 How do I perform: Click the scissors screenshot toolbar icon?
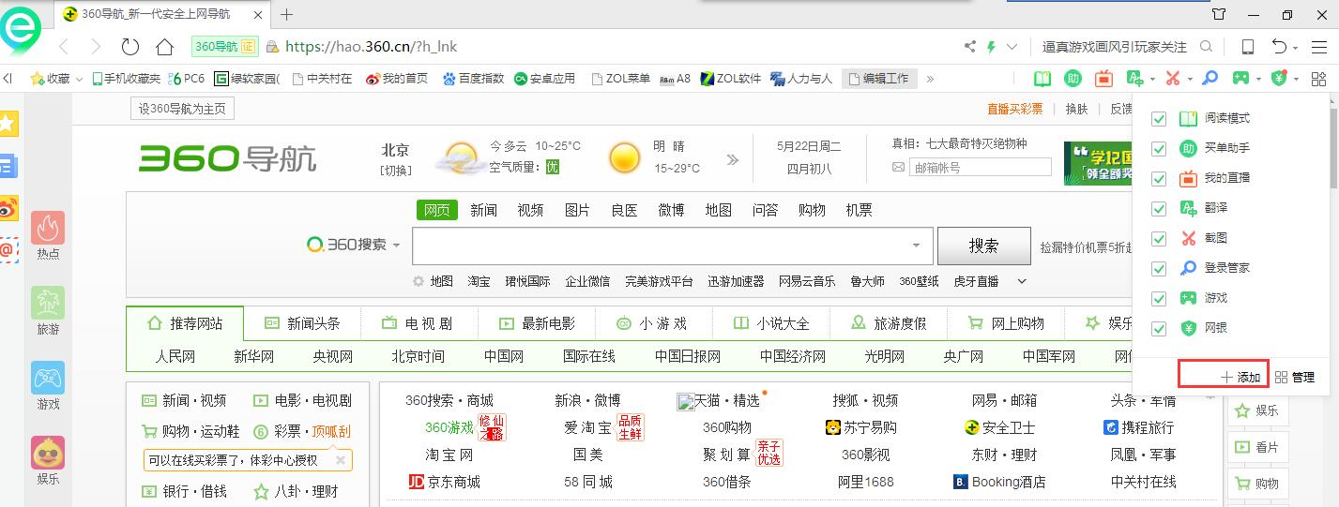pyautogui.click(x=1173, y=79)
